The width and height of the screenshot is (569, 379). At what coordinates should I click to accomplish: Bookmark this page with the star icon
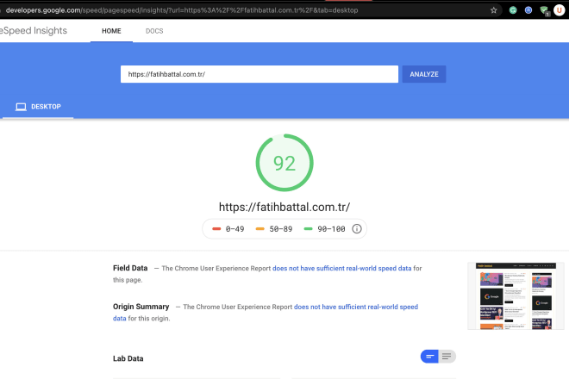click(x=493, y=10)
